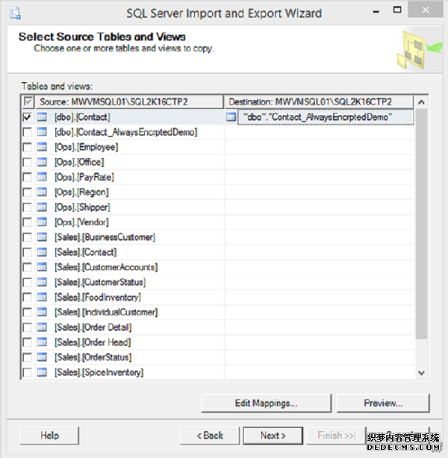
Task: Select the [Sales].[IndividualCustomer] checkbox
Action: tap(27, 313)
